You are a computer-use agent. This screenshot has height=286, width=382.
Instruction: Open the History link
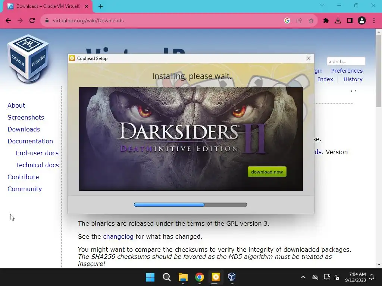(x=353, y=79)
